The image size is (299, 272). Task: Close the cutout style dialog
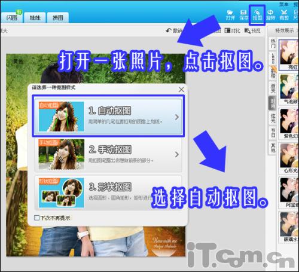coord(181,90)
